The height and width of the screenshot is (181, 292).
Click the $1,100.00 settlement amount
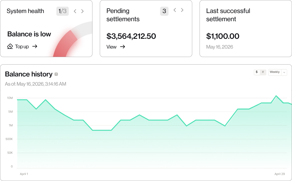coord(223,36)
